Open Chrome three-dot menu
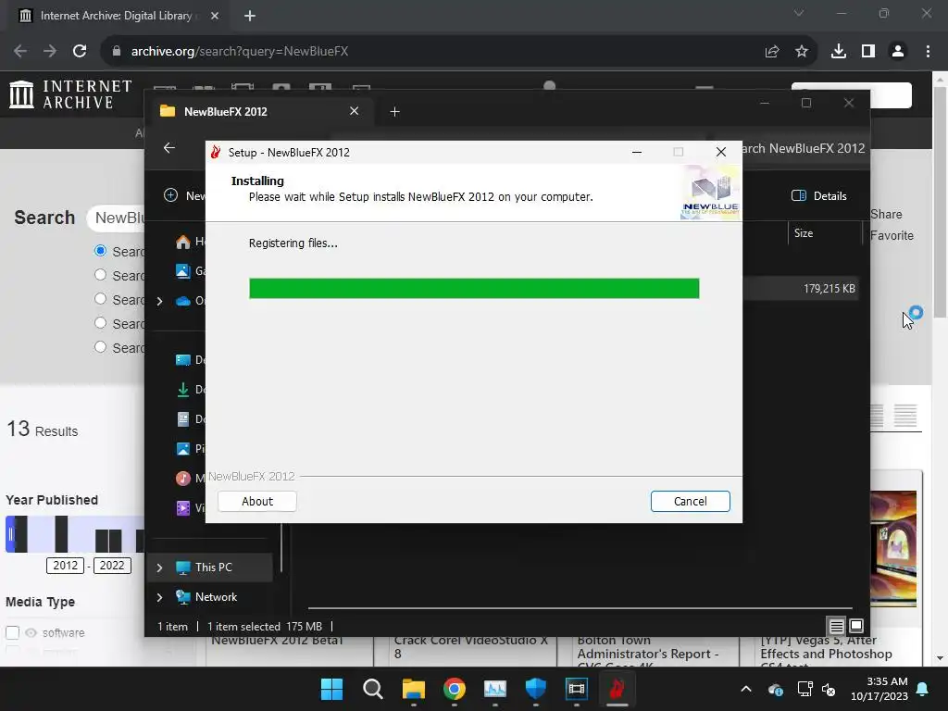The image size is (948, 711). (928, 52)
